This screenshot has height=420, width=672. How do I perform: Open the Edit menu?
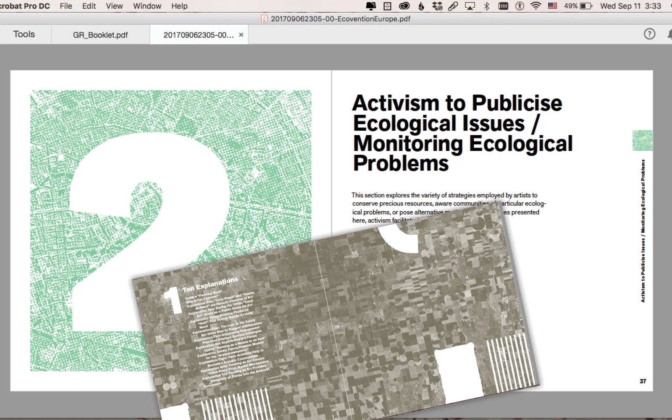pyautogui.click(x=89, y=6)
